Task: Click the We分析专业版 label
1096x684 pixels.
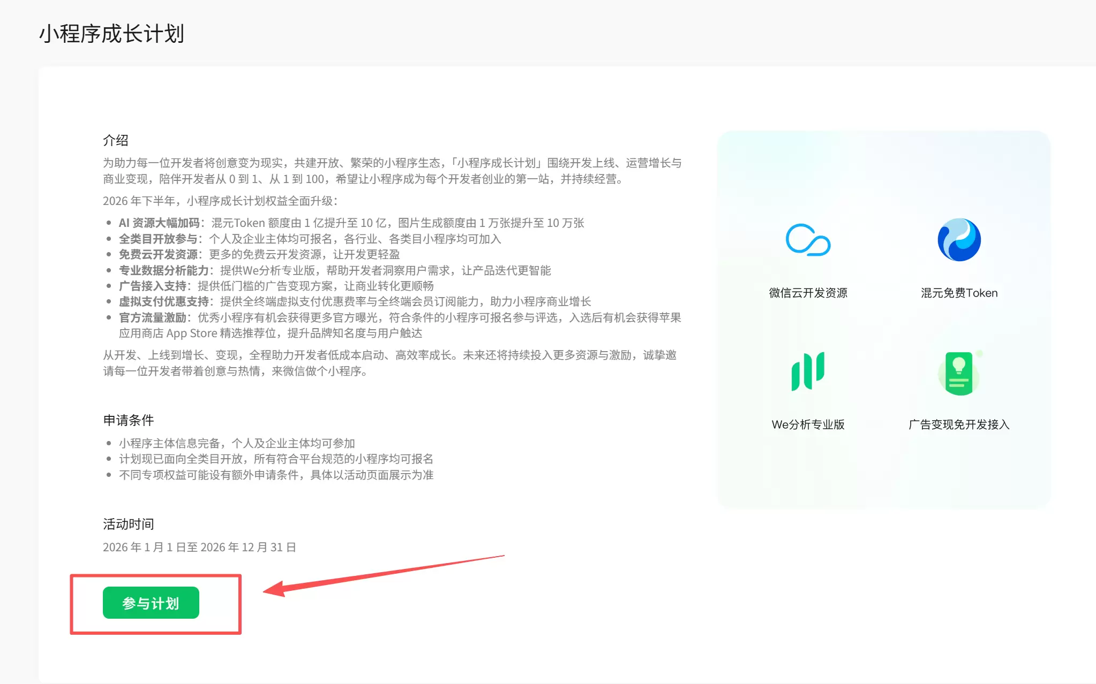Action: coord(808,424)
